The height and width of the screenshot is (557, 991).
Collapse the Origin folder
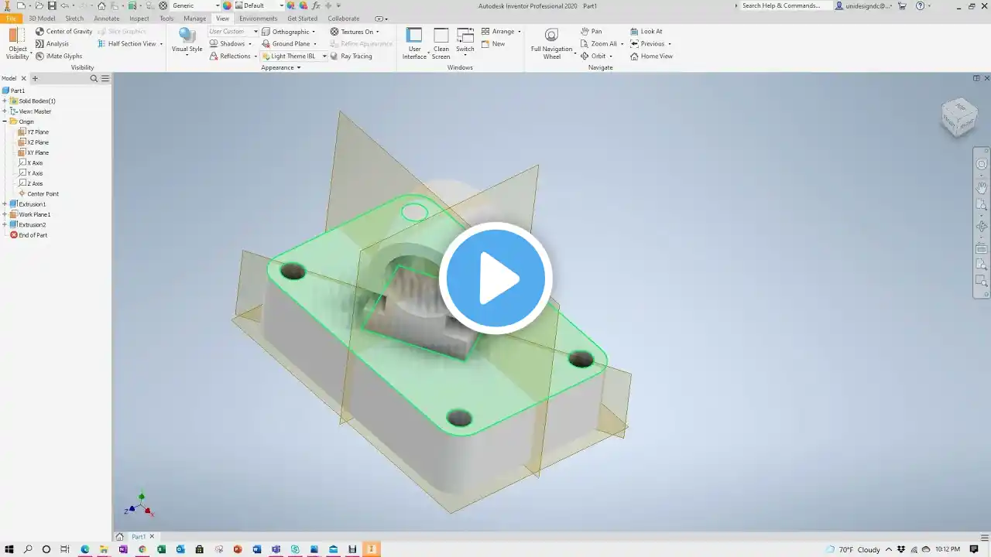click(x=5, y=122)
